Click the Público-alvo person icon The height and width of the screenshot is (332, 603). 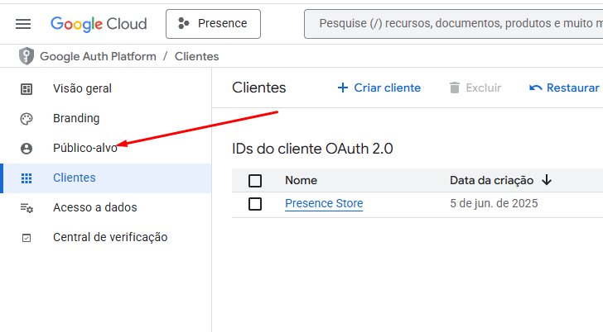pyautogui.click(x=27, y=149)
